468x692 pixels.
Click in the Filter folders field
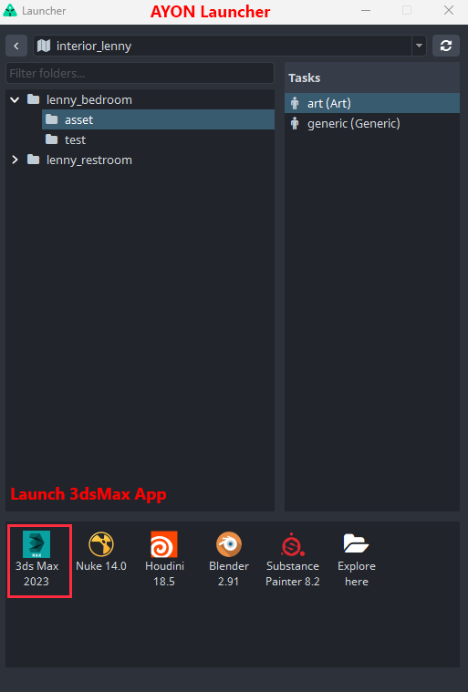pos(140,73)
